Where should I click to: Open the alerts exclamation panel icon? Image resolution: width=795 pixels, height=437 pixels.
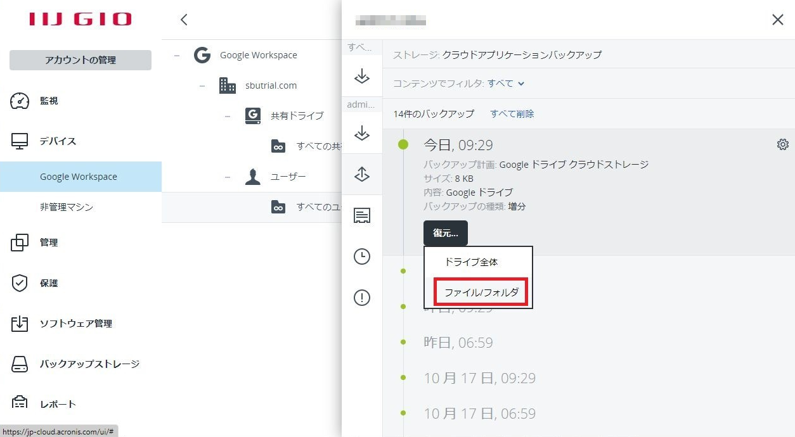362,297
